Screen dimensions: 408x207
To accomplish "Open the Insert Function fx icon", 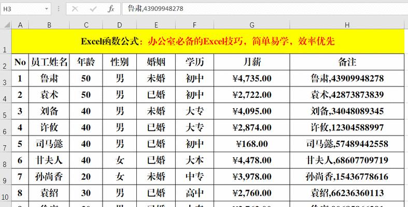I will pos(111,9).
